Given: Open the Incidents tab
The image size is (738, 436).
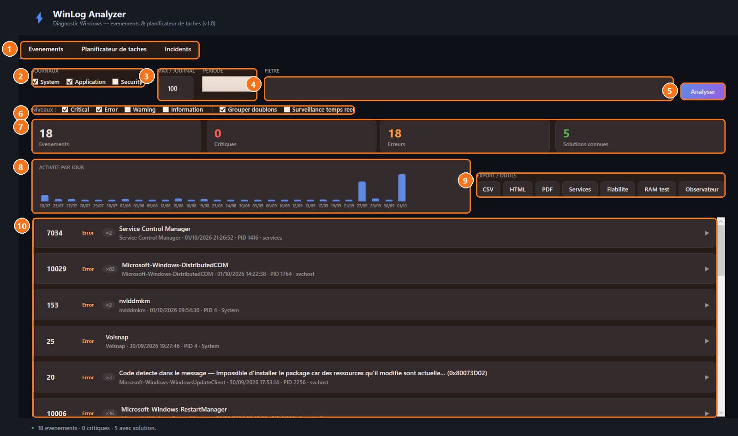Looking at the screenshot, I should [x=178, y=49].
